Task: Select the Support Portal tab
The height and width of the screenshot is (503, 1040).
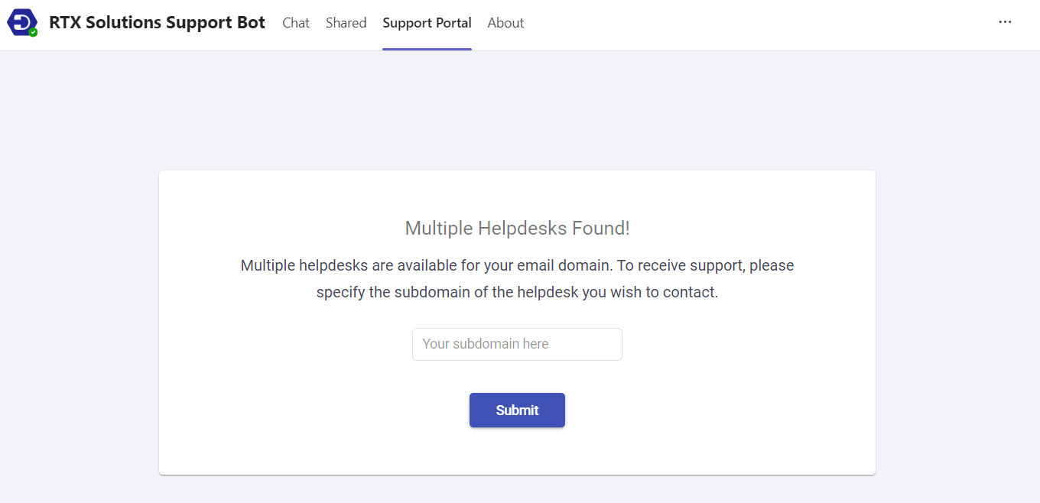Action: (x=427, y=23)
